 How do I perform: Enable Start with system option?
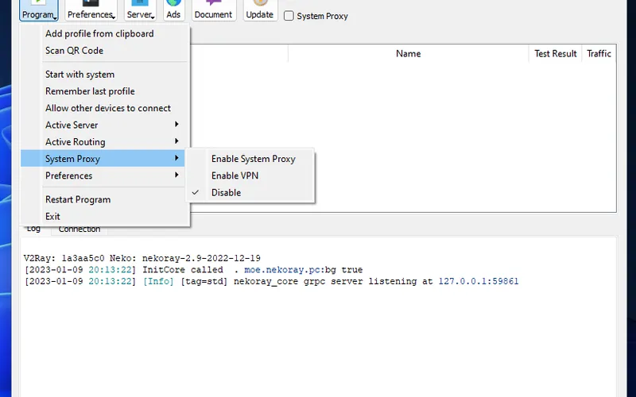79,75
